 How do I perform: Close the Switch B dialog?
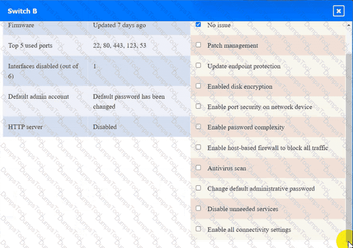[338, 11]
